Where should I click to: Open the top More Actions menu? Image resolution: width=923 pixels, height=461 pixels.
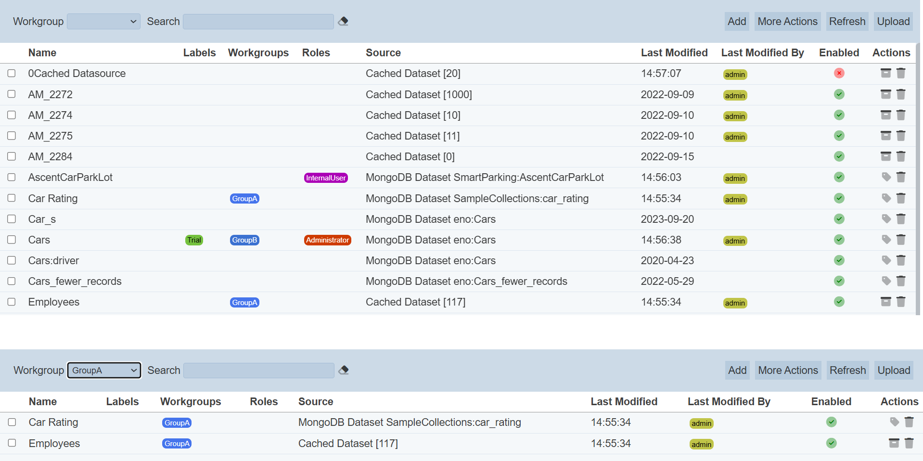point(787,22)
